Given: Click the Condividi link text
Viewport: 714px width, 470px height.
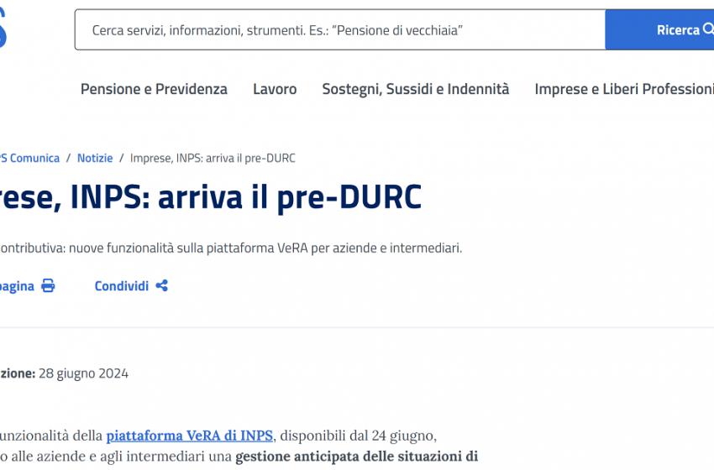Looking at the screenshot, I should coord(121,286).
